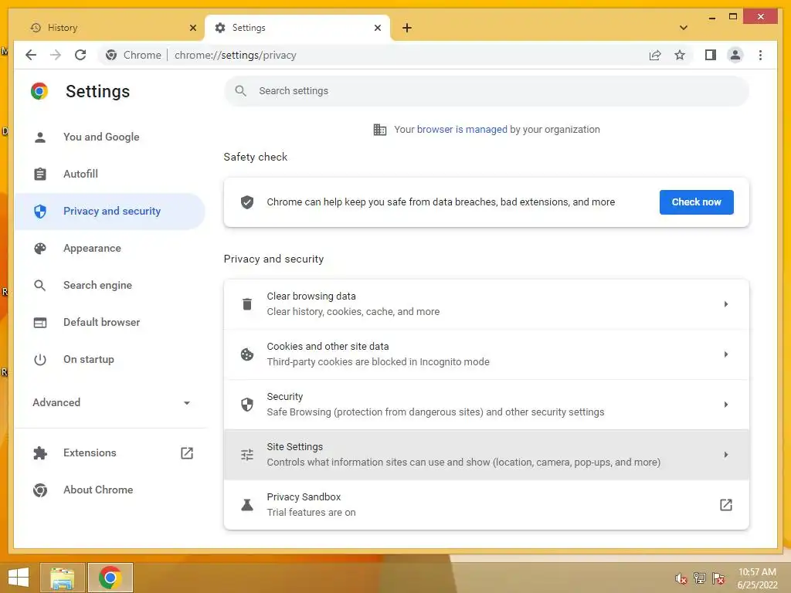Click the address bar URL
Image resolution: width=791 pixels, height=593 pixels.
pos(235,55)
